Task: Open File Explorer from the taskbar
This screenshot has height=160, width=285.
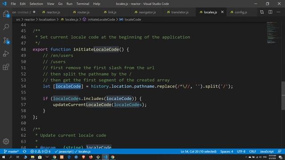Action: click(33, 157)
